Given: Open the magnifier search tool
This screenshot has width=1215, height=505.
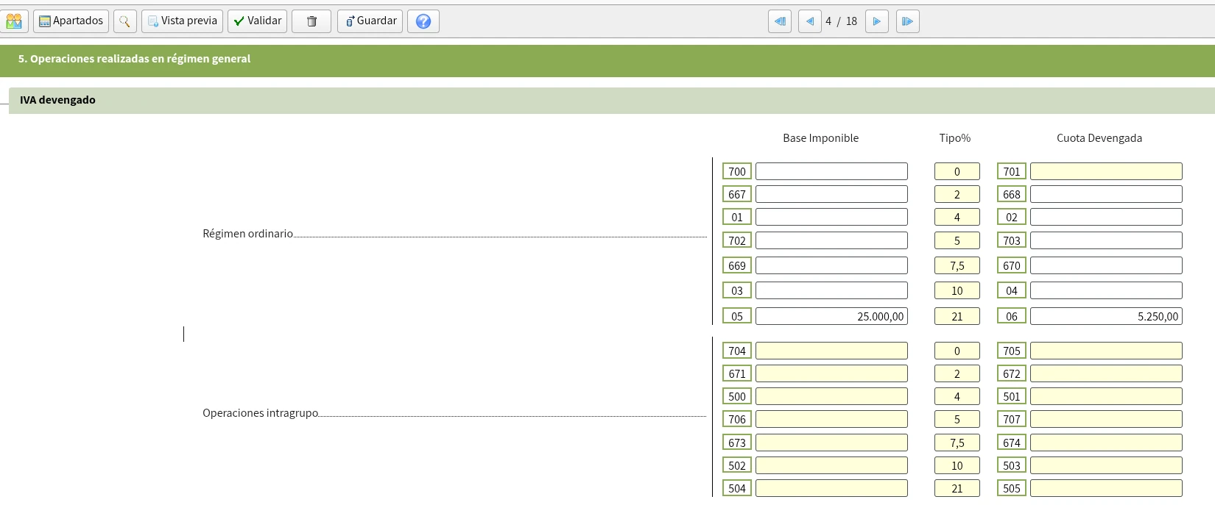Looking at the screenshot, I should 125,21.
